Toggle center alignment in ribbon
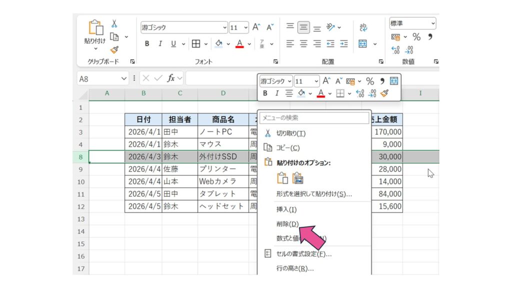The image size is (512, 288). [303, 43]
